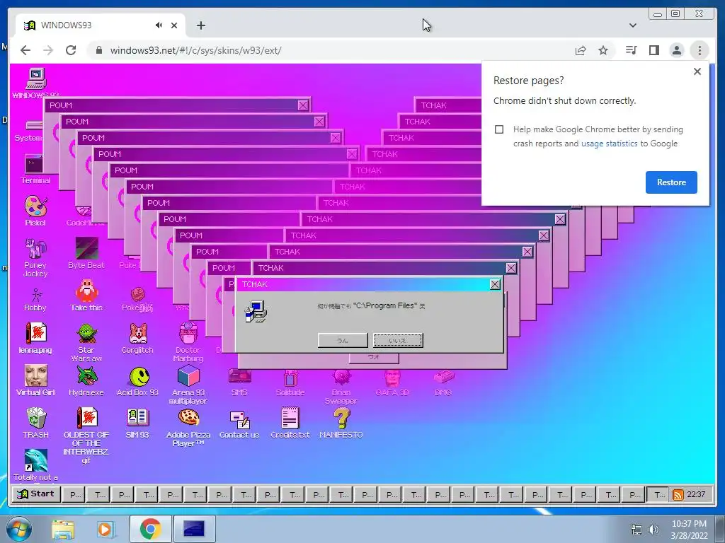The image size is (725, 543).
Task: Open the media controls icon
Action: pyautogui.click(x=631, y=50)
